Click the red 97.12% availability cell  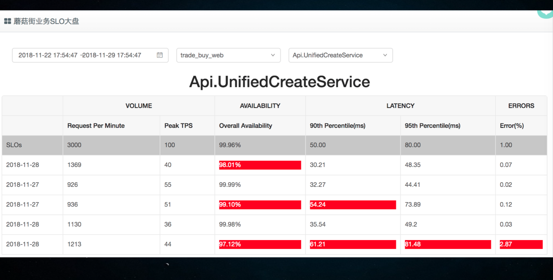[x=260, y=244]
